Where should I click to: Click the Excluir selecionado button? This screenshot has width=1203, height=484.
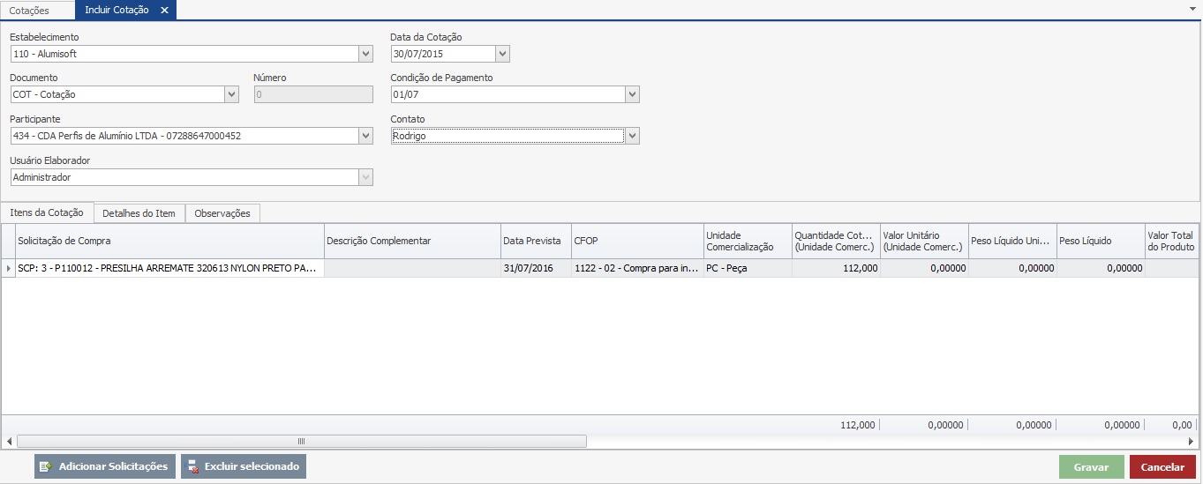click(x=244, y=466)
